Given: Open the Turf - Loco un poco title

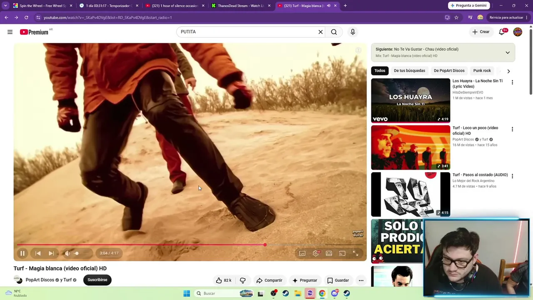Looking at the screenshot, I should pos(475,131).
